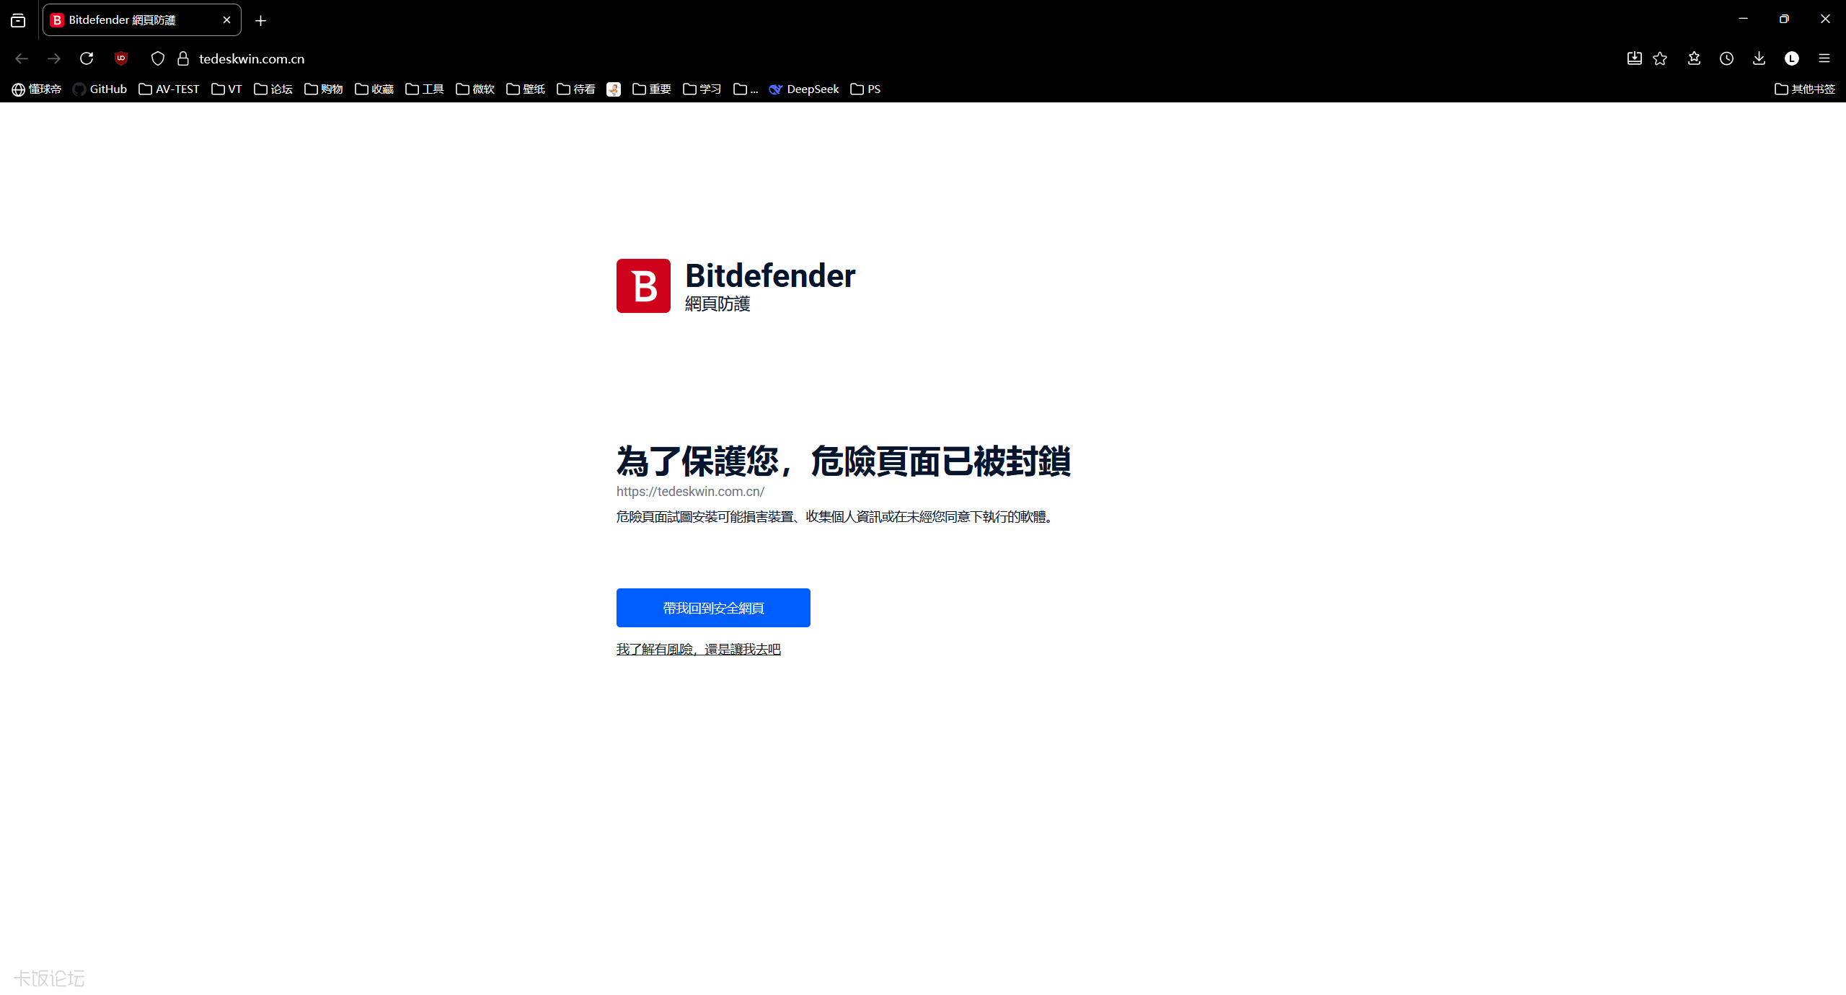Image resolution: width=1846 pixels, height=995 pixels.
Task: Click 帶我回到安全網頁 blue button
Action: pyautogui.click(x=712, y=608)
